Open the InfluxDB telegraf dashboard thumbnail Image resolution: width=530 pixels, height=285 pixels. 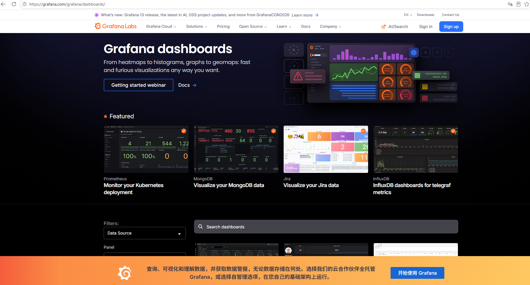pos(416,149)
